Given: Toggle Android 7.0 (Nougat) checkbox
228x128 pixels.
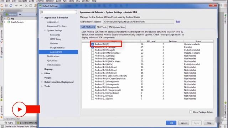Looking at the screenshot, I should pyautogui.click(x=93, y=50).
